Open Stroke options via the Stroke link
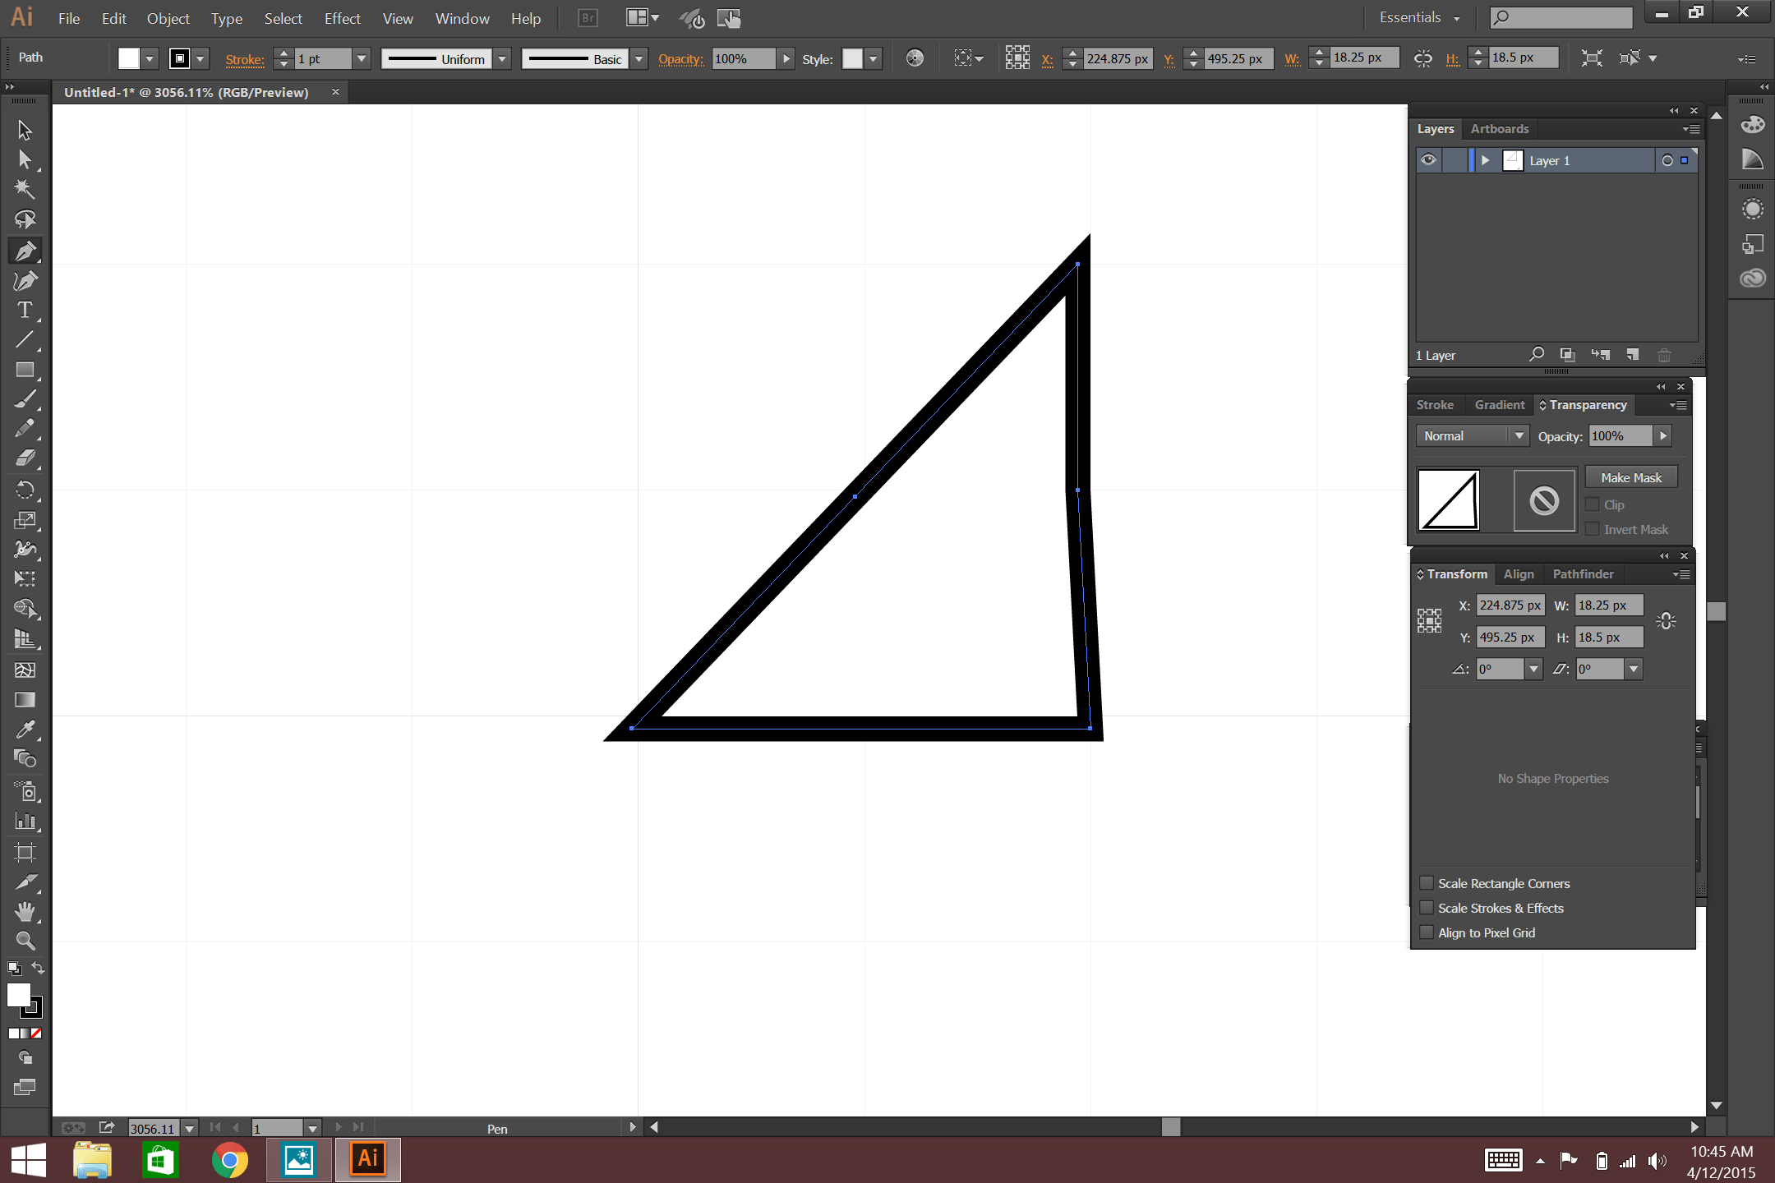Viewport: 1775px width, 1183px height. click(244, 58)
